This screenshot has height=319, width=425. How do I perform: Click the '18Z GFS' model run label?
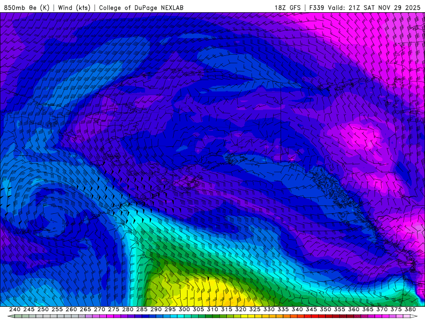tap(287, 7)
